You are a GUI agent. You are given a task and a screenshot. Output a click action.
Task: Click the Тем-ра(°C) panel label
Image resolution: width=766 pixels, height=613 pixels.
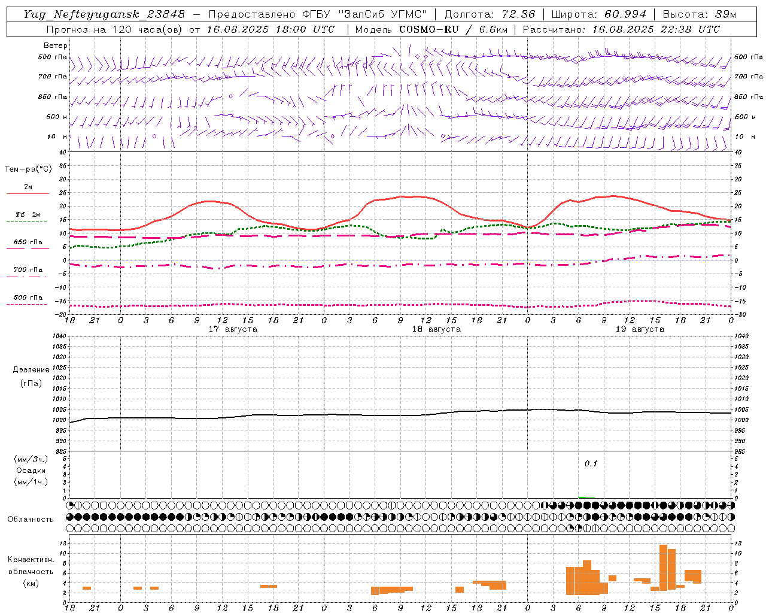[x=28, y=169]
